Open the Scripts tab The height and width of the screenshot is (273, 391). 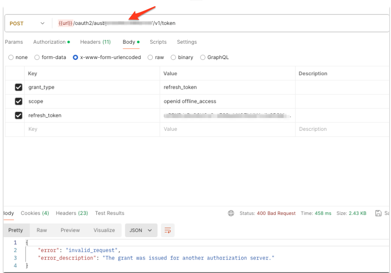(x=158, y=42)
